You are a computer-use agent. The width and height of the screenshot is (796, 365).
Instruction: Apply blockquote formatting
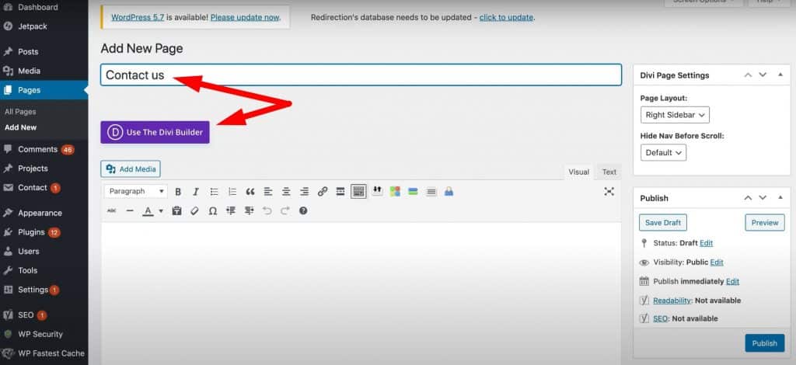click(x=250, y=192)
